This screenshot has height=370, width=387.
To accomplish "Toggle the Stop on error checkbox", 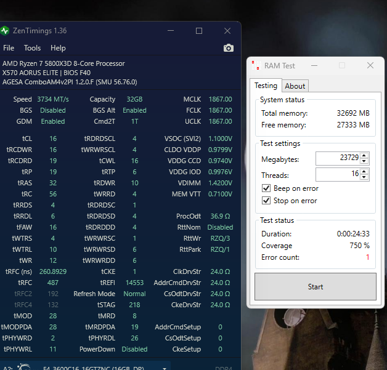I will [266, 201].
